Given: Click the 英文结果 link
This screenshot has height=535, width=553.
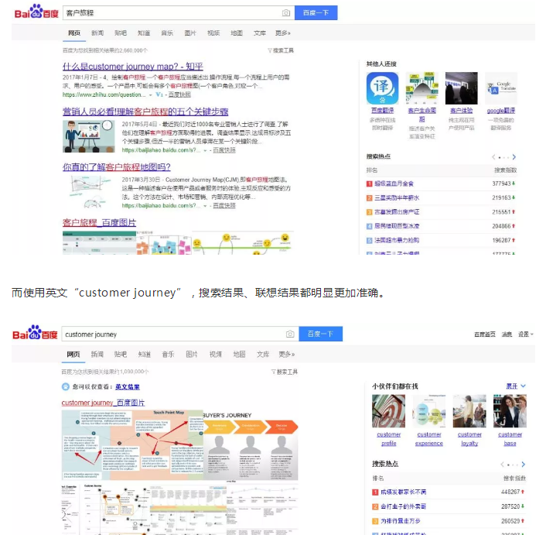Looking at the screenshot, I should [128, 386].
